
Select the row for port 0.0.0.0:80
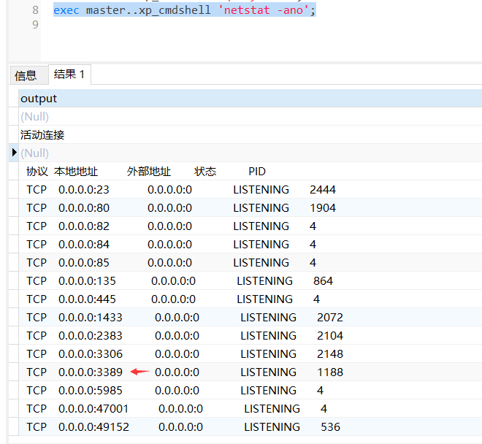click(181, 208)
